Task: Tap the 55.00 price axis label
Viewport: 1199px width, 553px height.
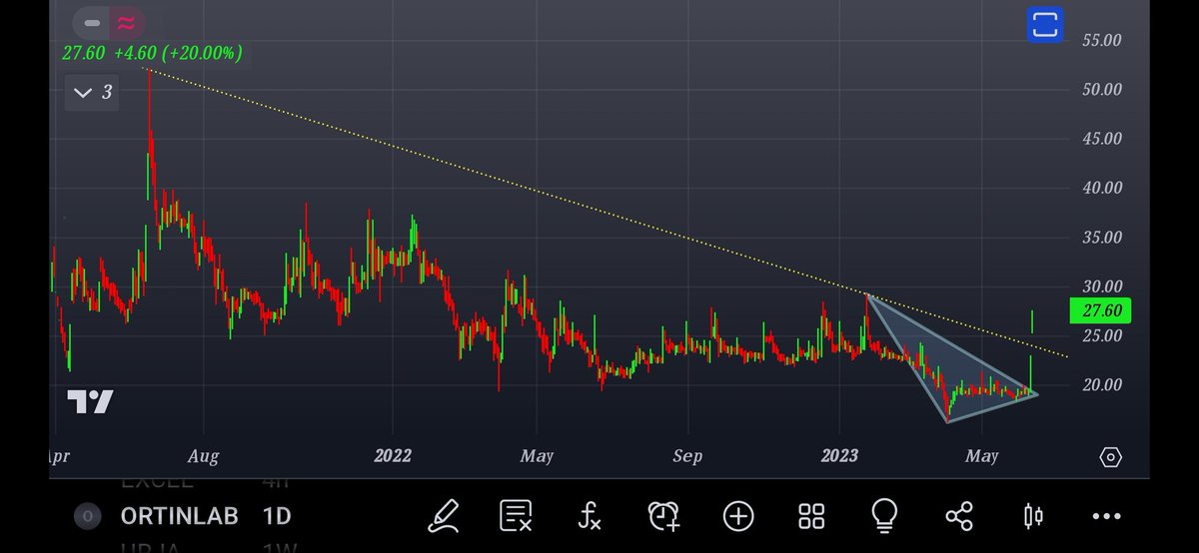Action: [x=1102, y=41]
